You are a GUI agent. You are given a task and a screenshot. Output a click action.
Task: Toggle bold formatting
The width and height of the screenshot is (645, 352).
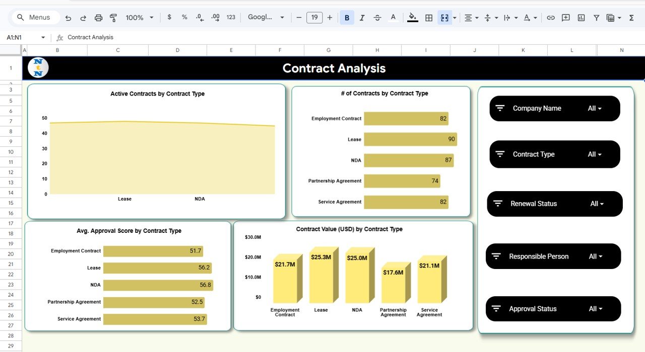(x=347, y=17)
